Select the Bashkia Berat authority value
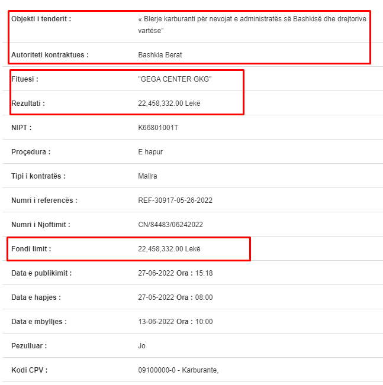The image size is (383, 385). pos(160,55)
